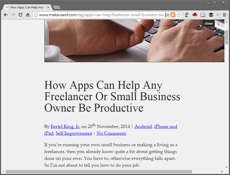Viewport: 230px width, 175px height.
Task: Open the Chrome hamburger menu
Action: point(225,15)
